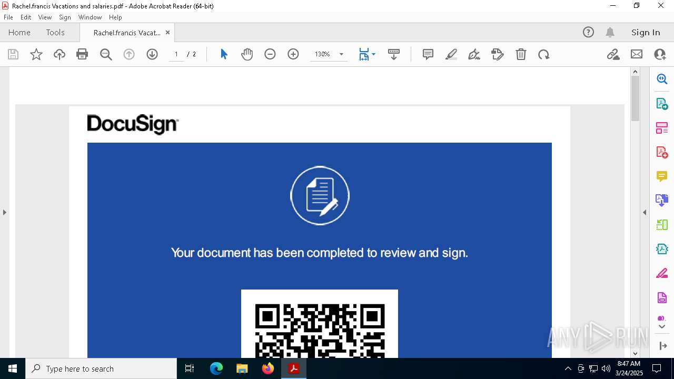The height and width of the screenshot is (379, 674).
Task: Open the Sign menu
Action: 65,17
